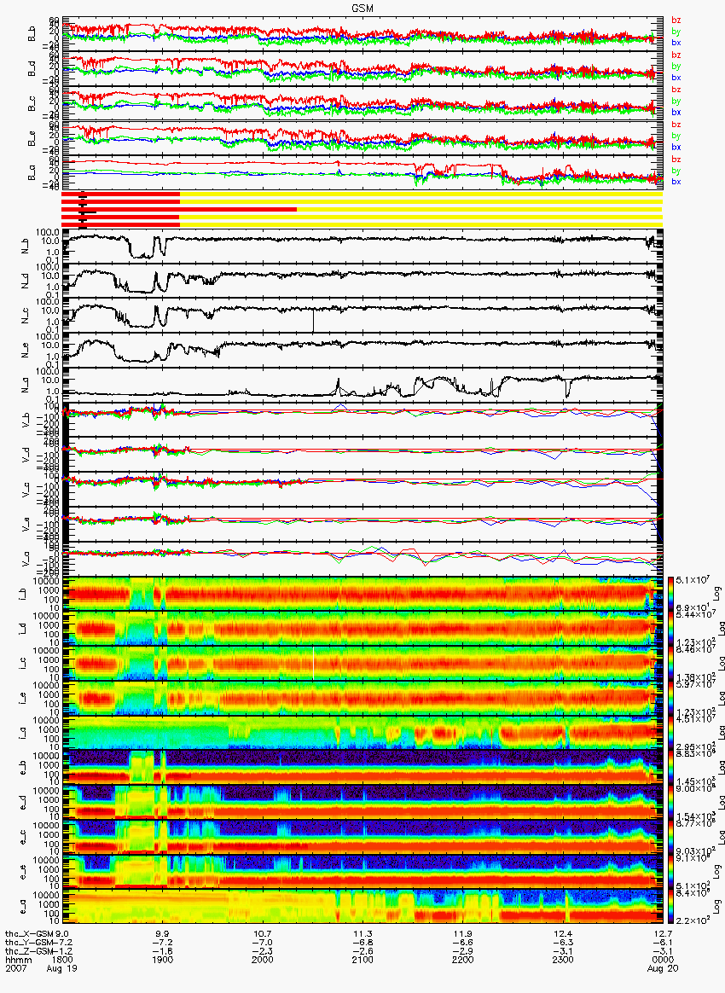The image size is (725, 993).
Task: Click the Aug 19 date label
Action: tap(62, 968)
